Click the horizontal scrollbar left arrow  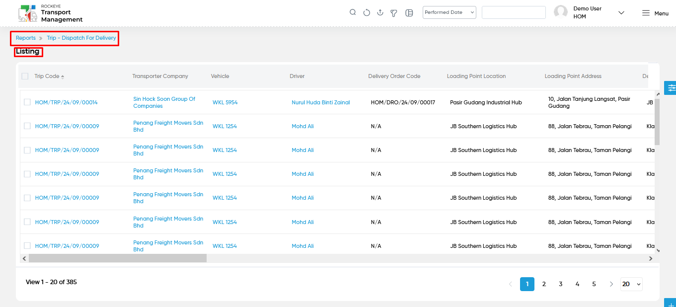(24, 258)
